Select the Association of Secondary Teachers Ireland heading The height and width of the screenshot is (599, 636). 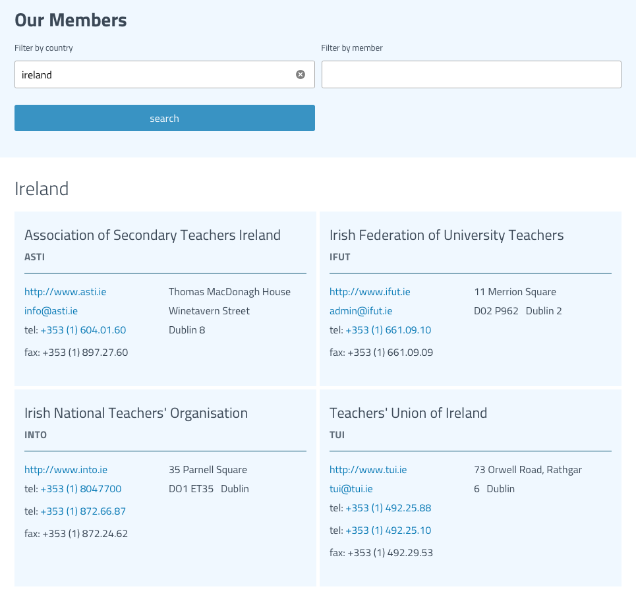[x=152, y=235]
